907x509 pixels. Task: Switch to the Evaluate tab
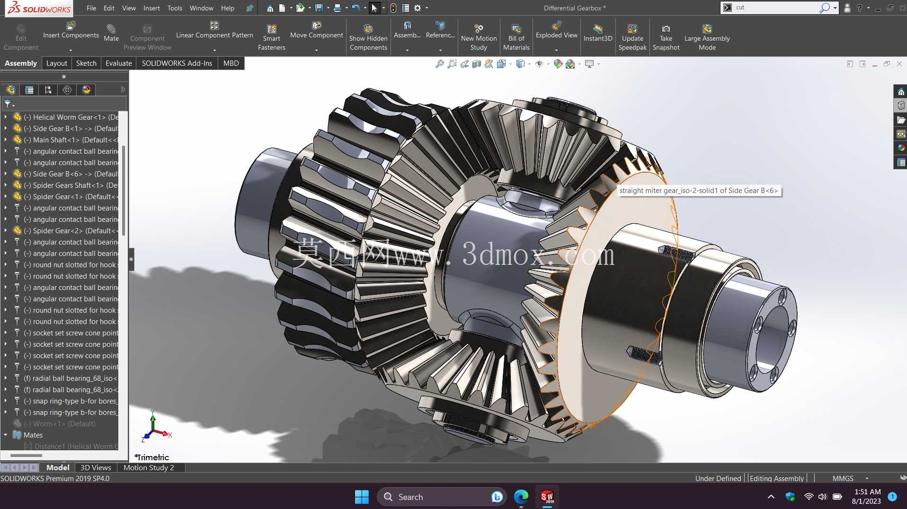(118, 63)
